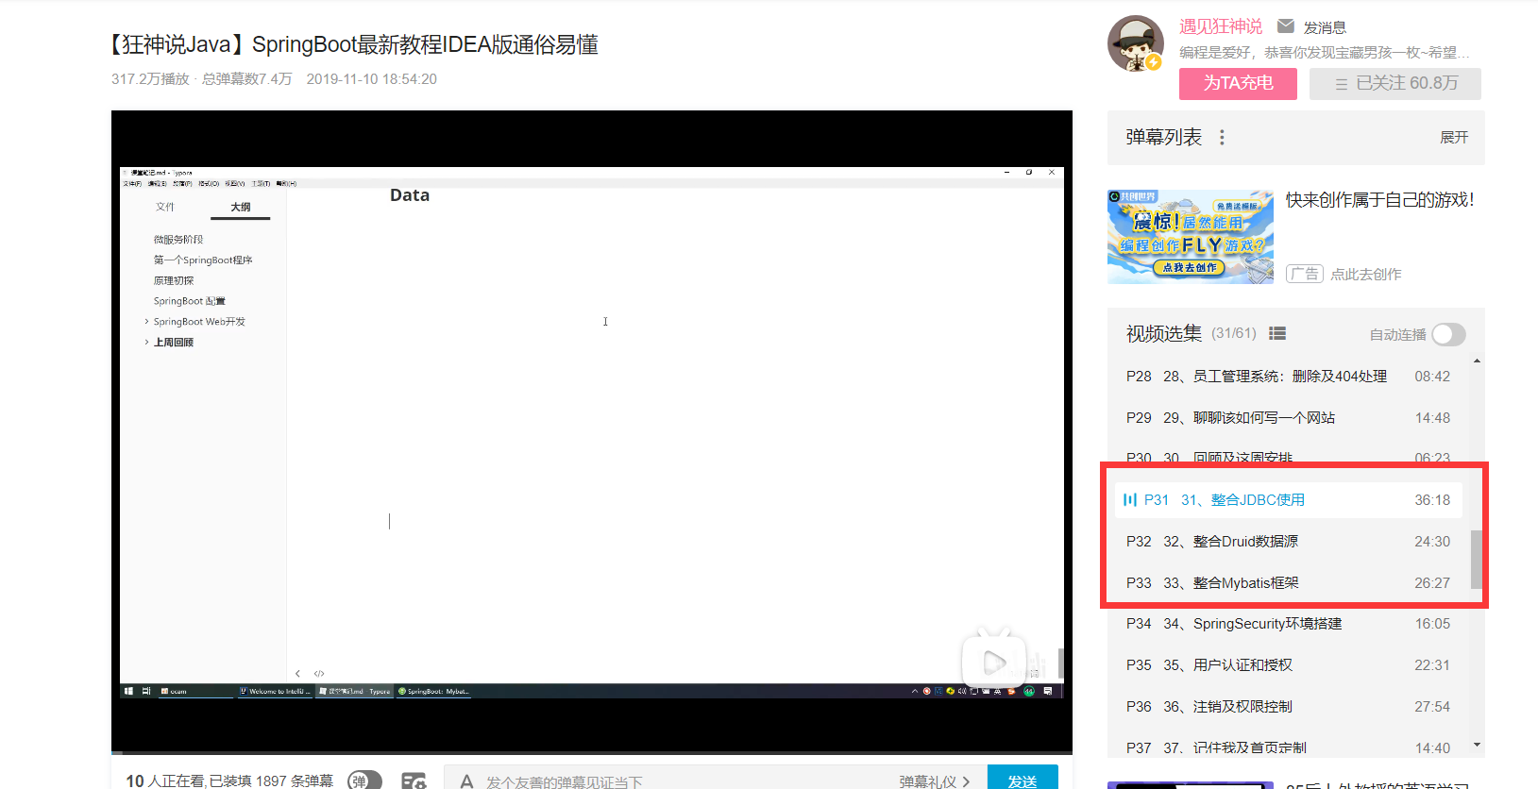Screen dimensions: 1538x789
Task: Open 格式(O) menu in the Typora window
Action: [x=209, y=183]
